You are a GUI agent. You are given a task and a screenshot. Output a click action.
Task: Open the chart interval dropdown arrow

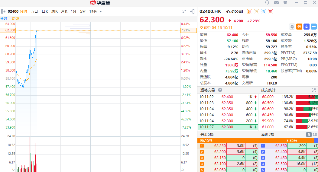pyautogui.click(x=101, y=11)
